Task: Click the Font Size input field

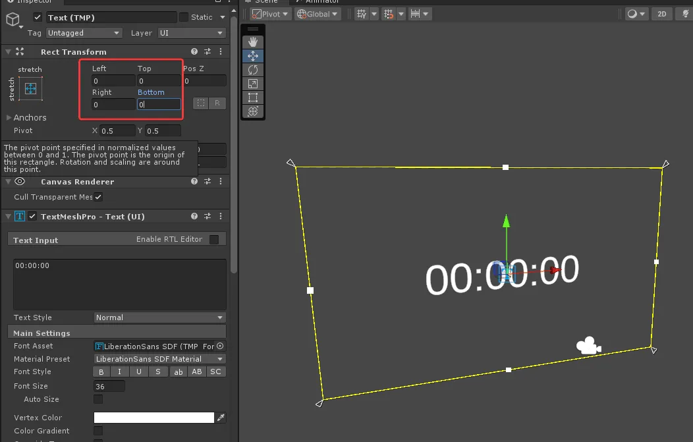Action: (x=109, y=386)
